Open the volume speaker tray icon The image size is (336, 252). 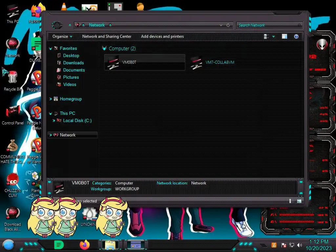tap(300, 245)
